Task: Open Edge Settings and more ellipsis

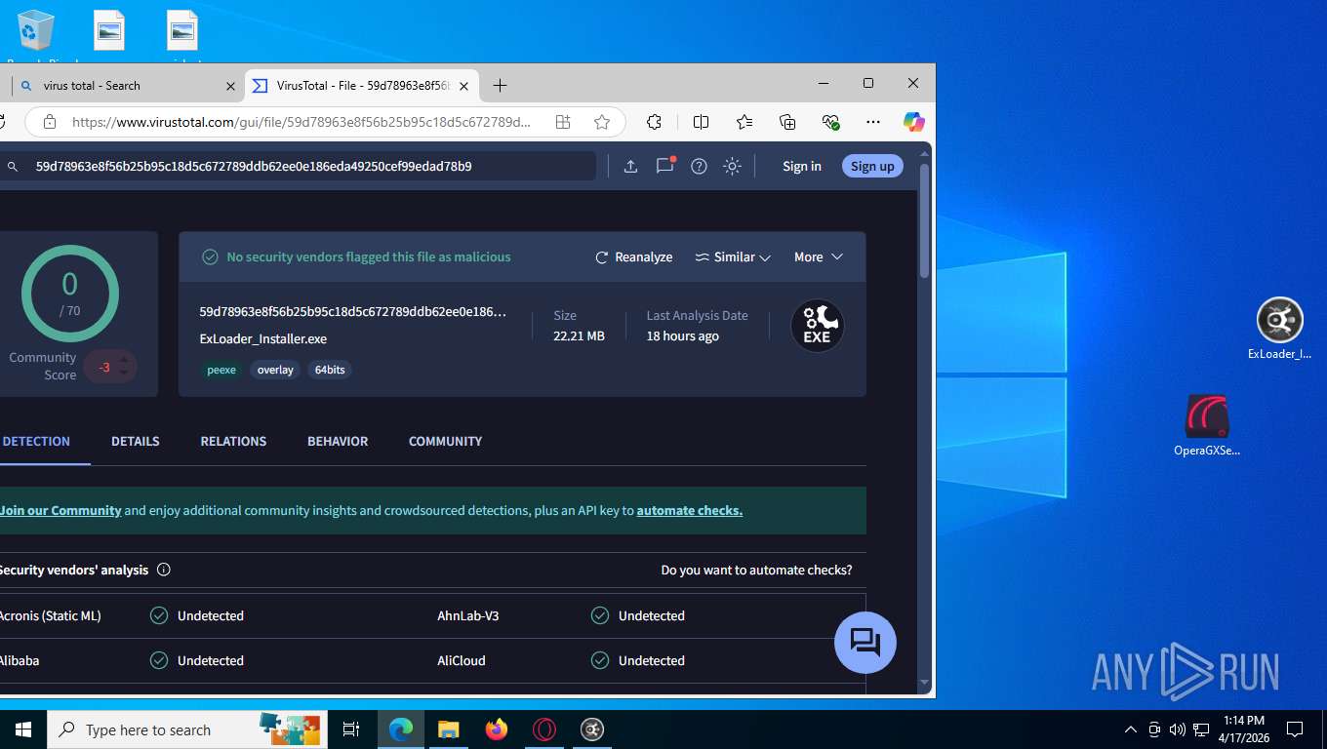Action: [x=873, y=122]
